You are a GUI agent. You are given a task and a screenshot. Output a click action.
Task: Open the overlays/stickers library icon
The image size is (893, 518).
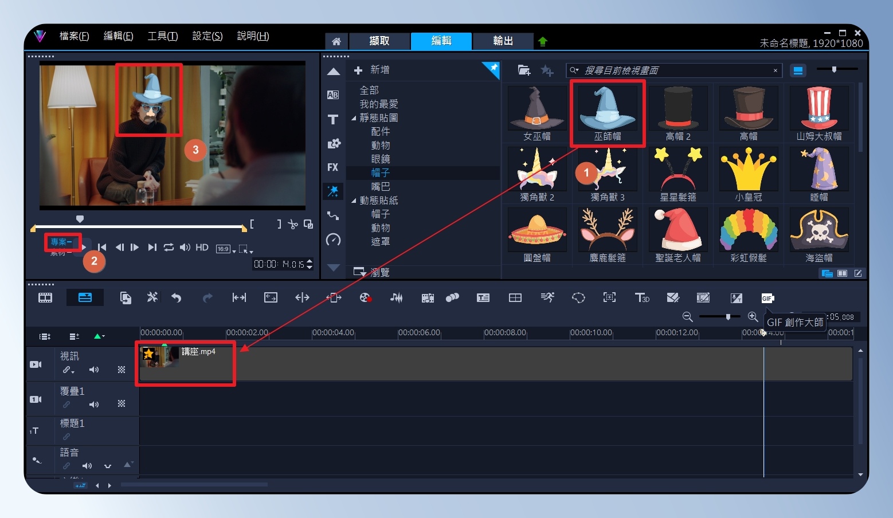[333, 191]
